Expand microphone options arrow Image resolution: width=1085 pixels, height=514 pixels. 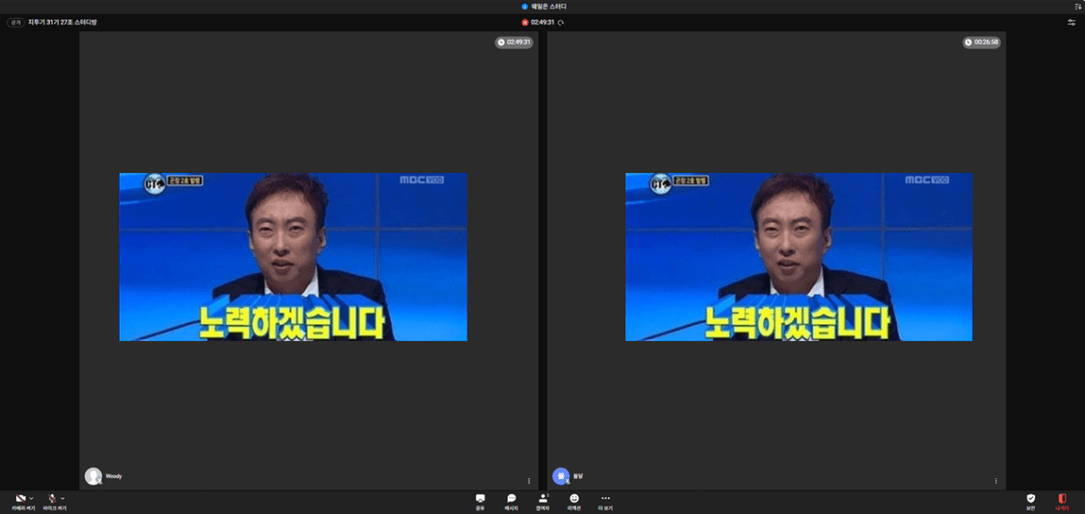pyautogui.click(x=62, y=498)
